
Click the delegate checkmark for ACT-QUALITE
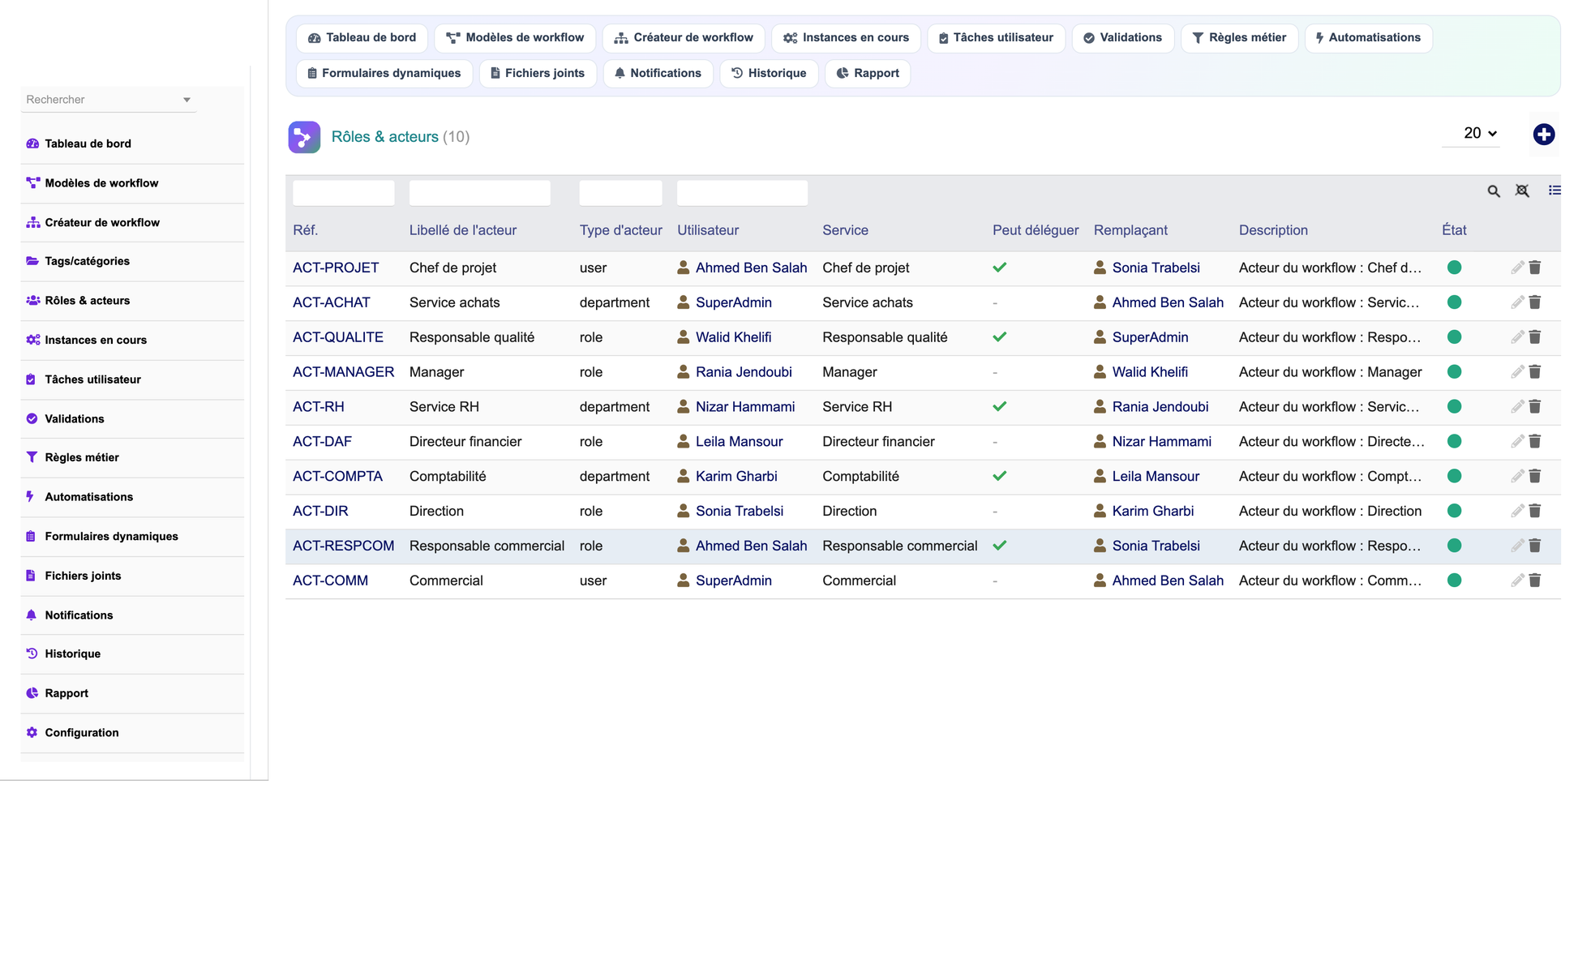[999, 337]
